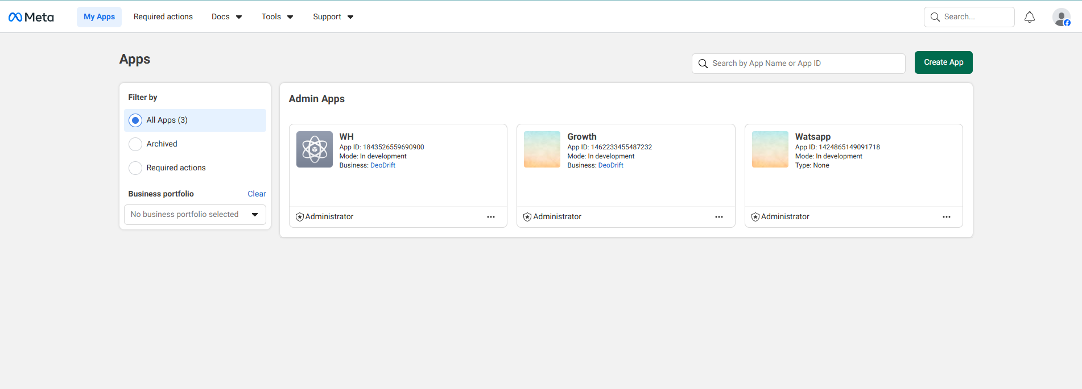Click the magnifier icon in top search
Image resolution: width=1082 pixels, height=389 pixels.
coord(935,17)
